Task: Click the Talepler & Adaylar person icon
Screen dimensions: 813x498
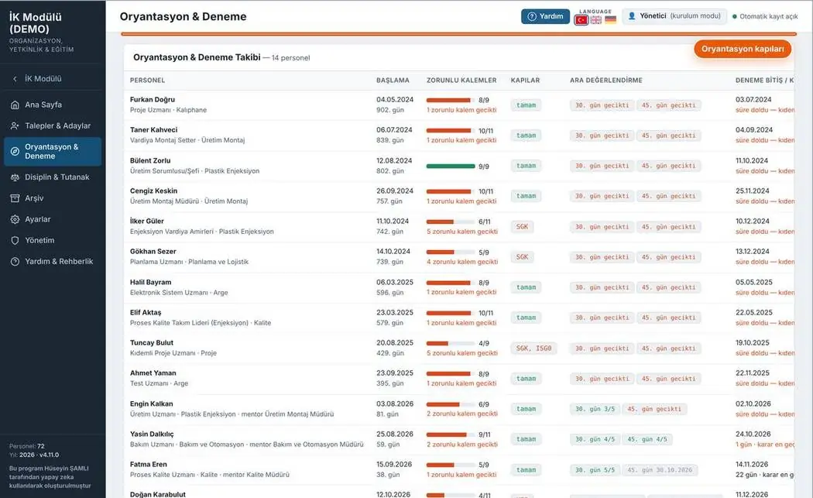Action: [15, 126]
